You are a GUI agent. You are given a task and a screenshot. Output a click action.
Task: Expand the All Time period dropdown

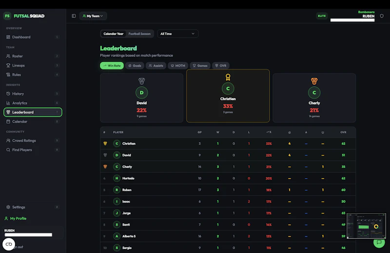click(177, 34)
